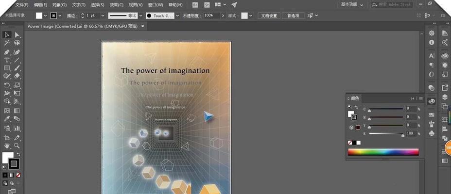Image resolution: width=451 pixels, height=194 pixels.
Task: Set toolbox paint mode to Color
Action: pyautogui.click(x=5, y=175)
